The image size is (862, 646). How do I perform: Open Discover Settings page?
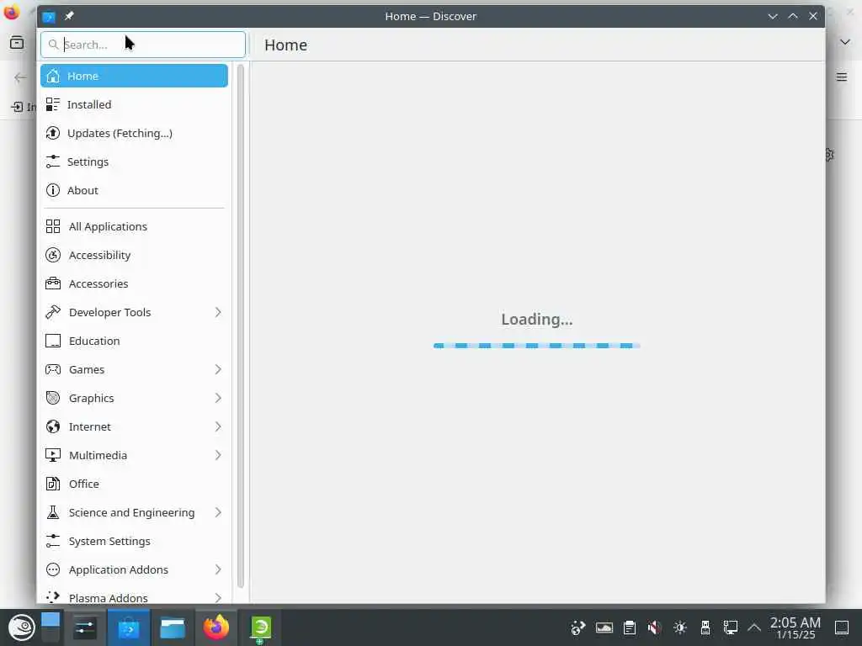tap(134, 161)
